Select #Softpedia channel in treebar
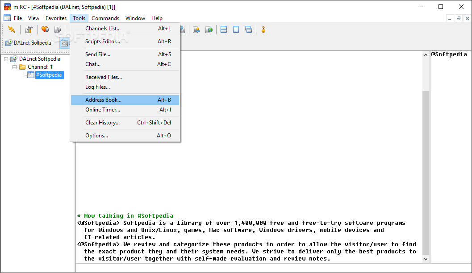Screen dimensions: 472x273 tap(49, 75)
